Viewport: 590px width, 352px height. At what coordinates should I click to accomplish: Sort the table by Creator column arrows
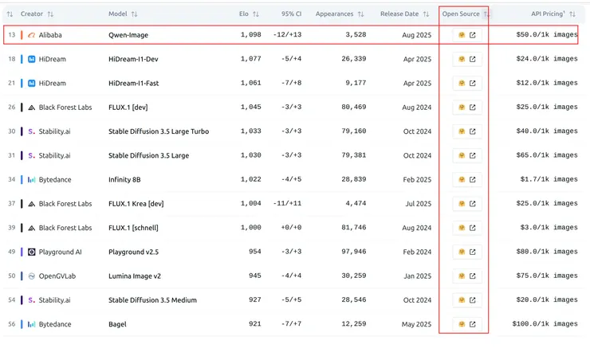click(51, 14)
